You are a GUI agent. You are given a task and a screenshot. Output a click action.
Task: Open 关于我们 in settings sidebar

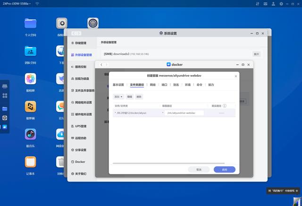[x=79, y=173]
